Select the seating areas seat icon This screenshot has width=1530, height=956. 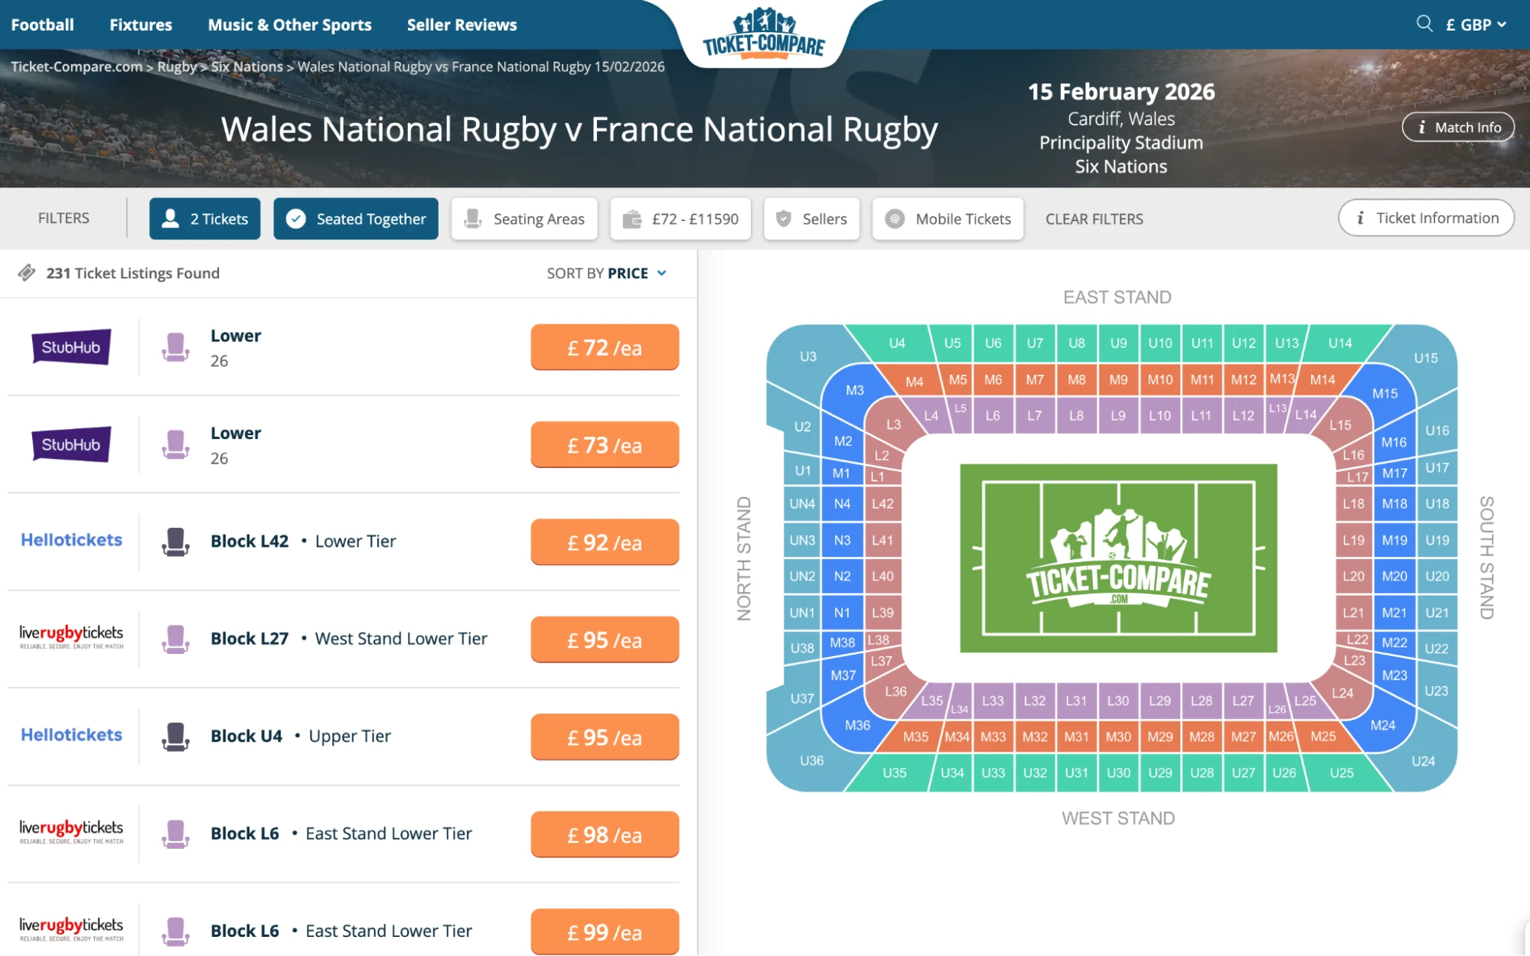[x=475, y=219]
